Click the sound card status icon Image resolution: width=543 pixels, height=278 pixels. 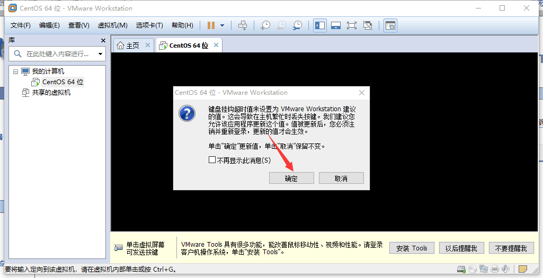click(x=505, y=269)
